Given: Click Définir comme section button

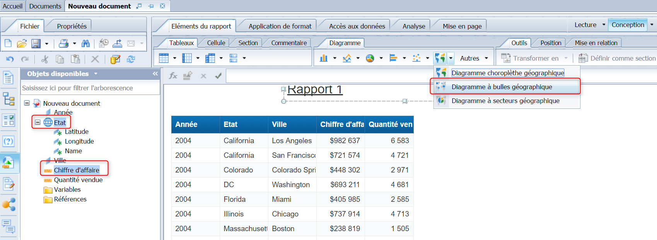Looking at the screenshot, I should click(617, 58).
